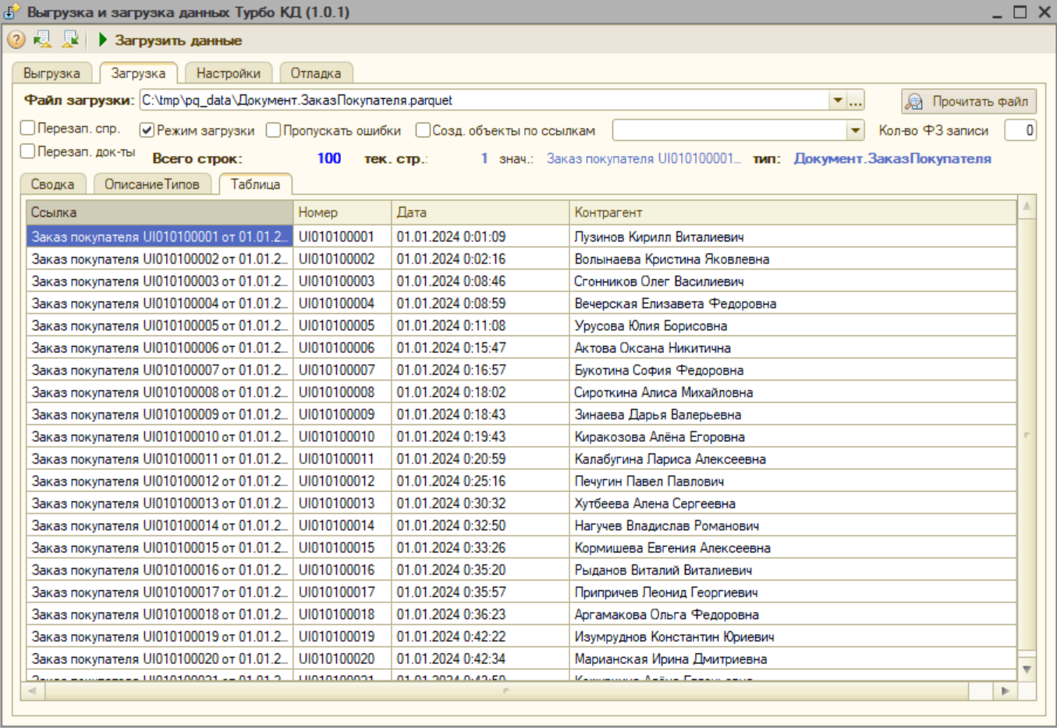
Task: Click the help question mark icon
Action: click(16, 40)
